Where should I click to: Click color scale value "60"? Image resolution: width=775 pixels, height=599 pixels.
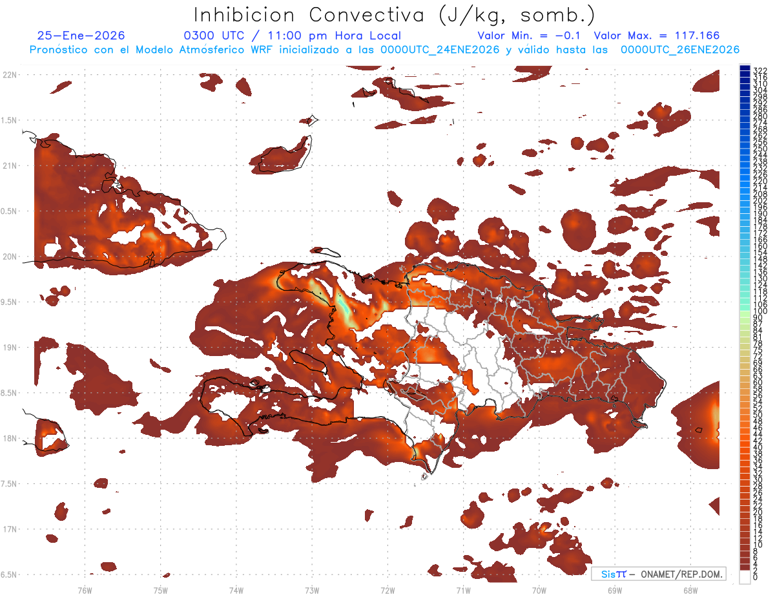tap(758, 383)
